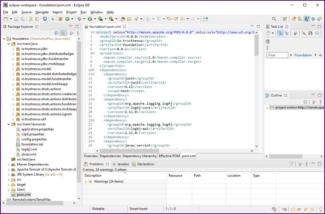Viewport: 325px width, 214px height.
Task: Open the Window menu
Action: 96,12
